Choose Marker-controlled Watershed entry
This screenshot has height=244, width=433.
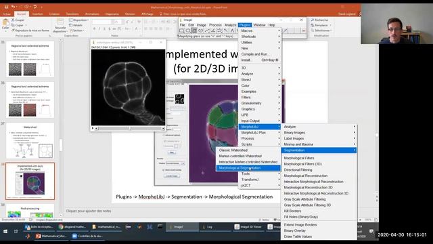pyautogui.click(x=248, y=156)
